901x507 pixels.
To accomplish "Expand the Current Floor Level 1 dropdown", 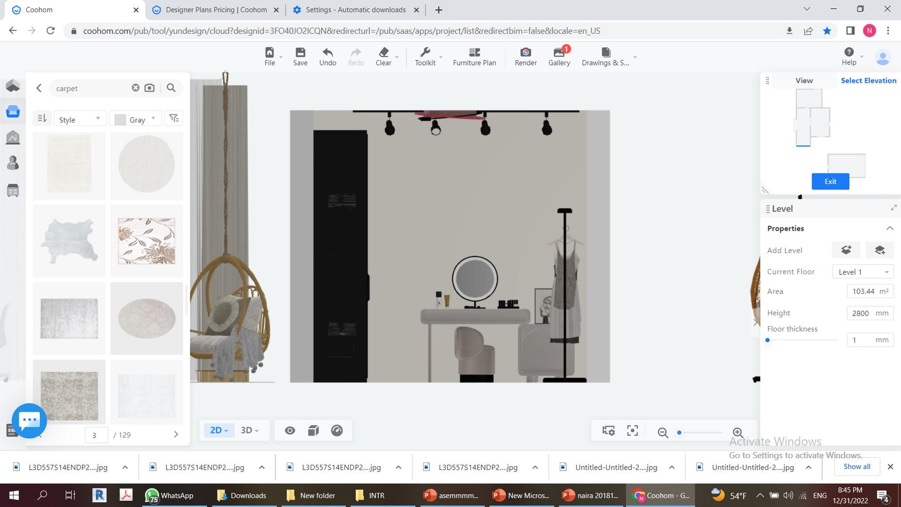I will coord(863,272).
